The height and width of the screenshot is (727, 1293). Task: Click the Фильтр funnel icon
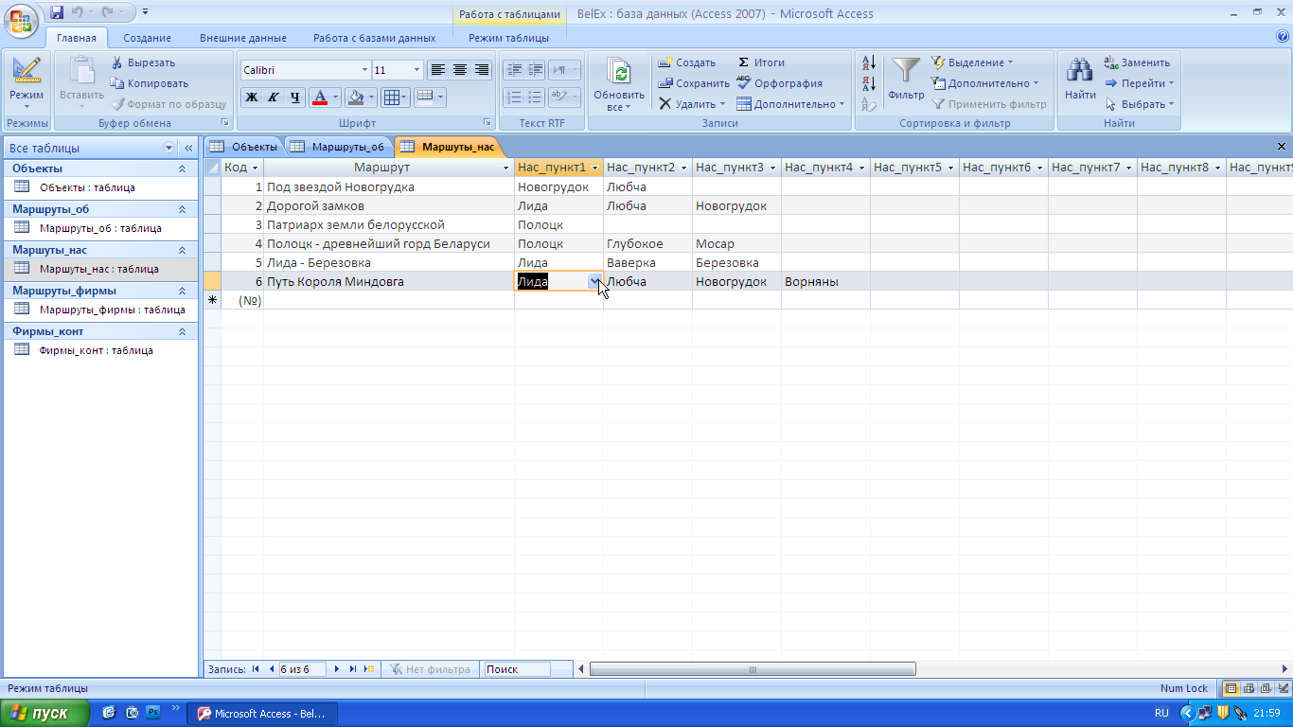[x=906, y=70]
